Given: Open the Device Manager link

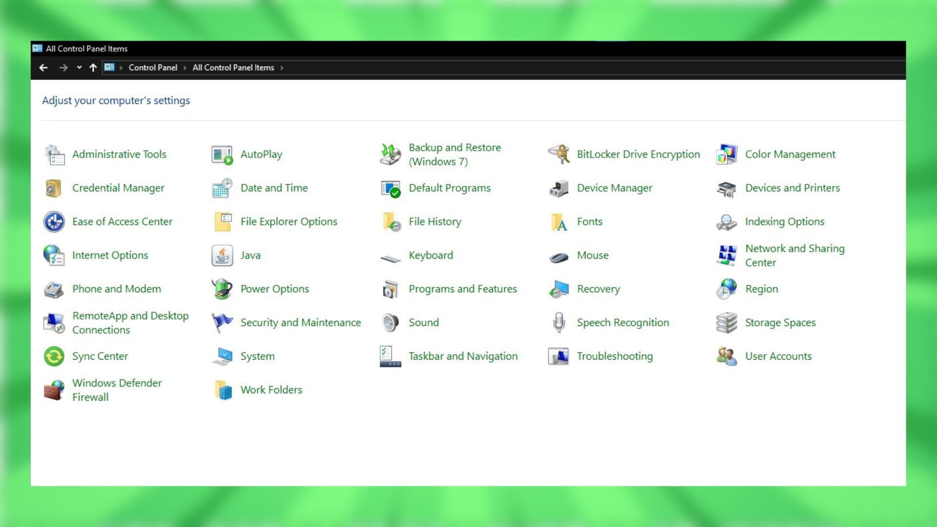Looking at the screenshot, I should [x=614, y=188].
